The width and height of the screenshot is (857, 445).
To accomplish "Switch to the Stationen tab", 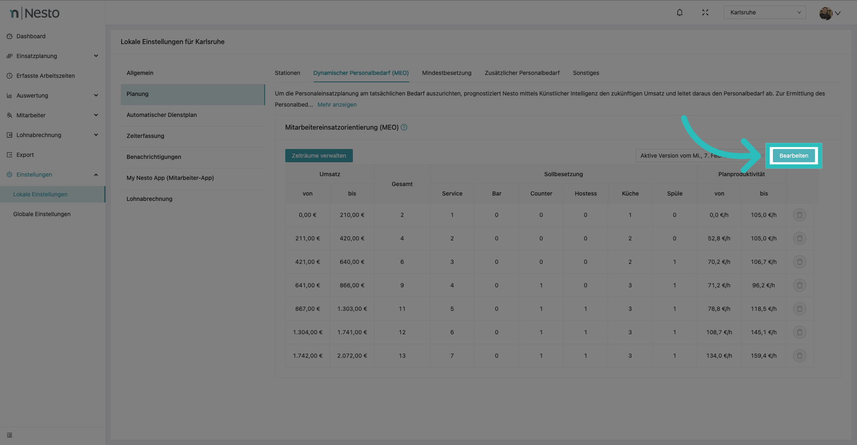I will click(x=287, y=73).
